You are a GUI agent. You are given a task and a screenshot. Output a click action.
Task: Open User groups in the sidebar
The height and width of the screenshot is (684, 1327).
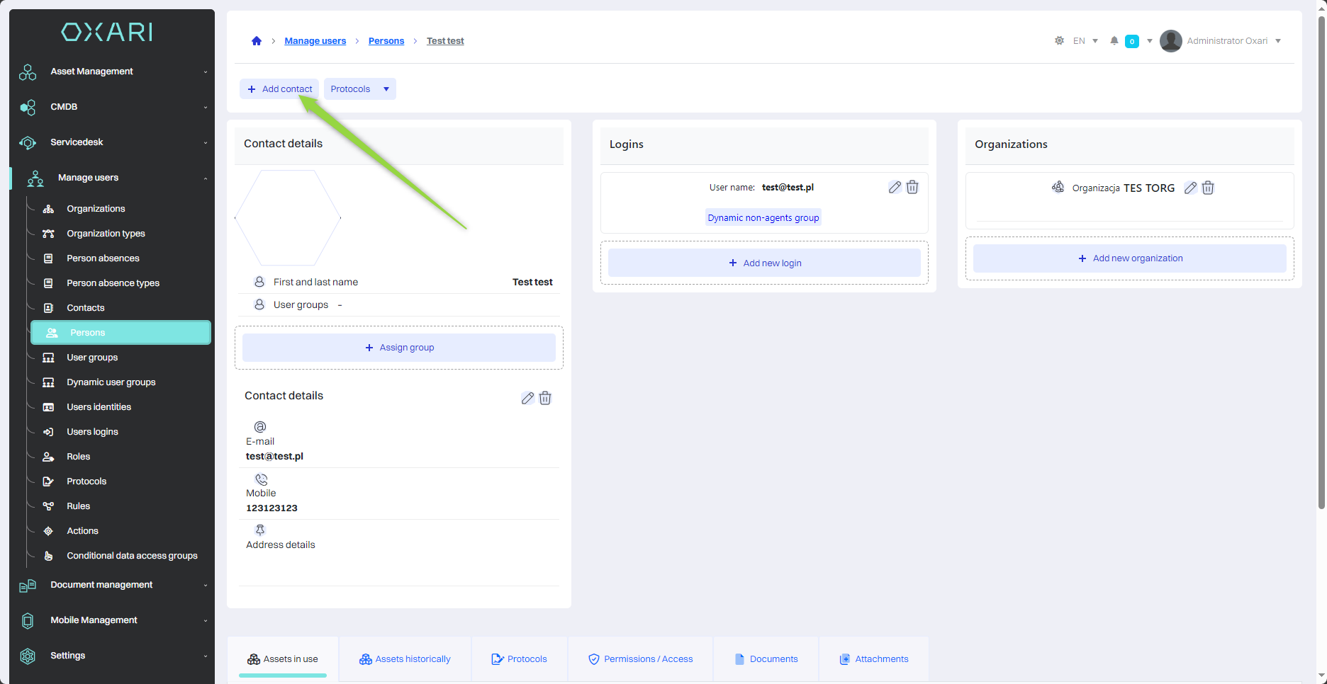pos(92,358)
